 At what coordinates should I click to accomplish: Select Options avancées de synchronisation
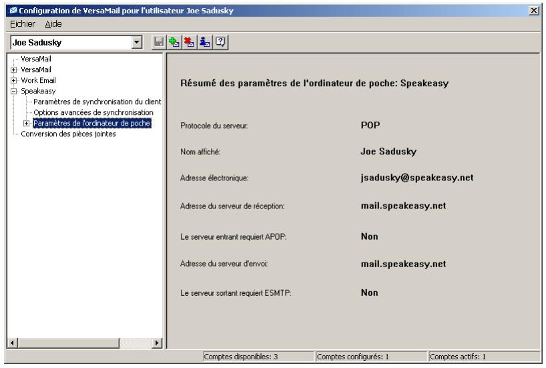pos(93,113)
